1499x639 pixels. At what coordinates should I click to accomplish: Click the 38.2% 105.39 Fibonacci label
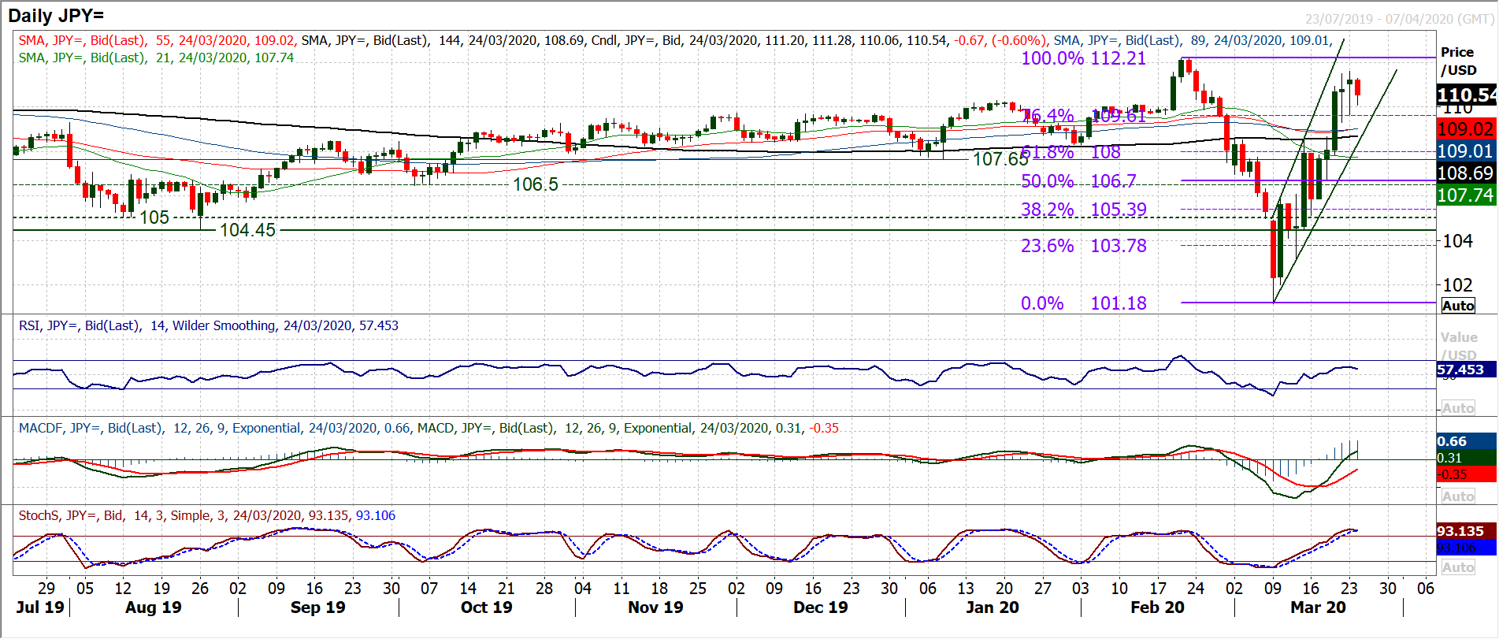click(x=1083, y=210)
